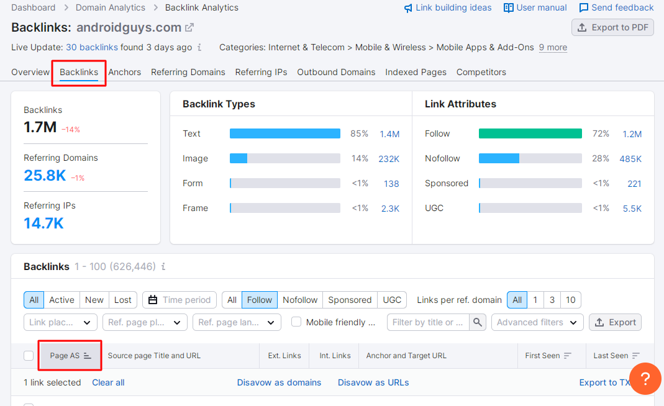The width and height of the screenshot is (664, 406).
Task: Open the 2.3K Frame backlinks count
Action: tap(391, 209)
